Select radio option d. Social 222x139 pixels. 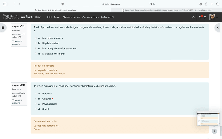36,109
